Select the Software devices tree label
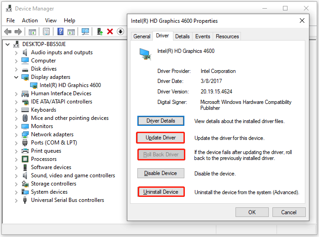This screenshot has width=319, height=237. (51, 167)
